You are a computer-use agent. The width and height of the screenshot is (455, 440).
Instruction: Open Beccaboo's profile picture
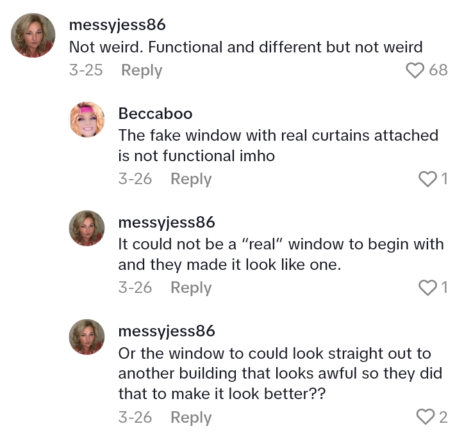coord(87,119)
